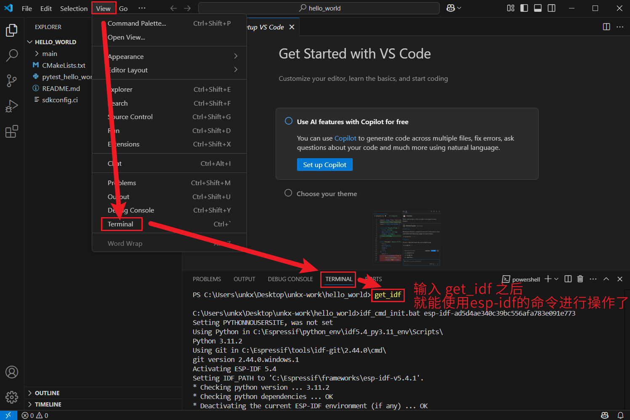630x420 pixels.
Task: Kill the active terminal with the trash icon
Action: (580, 279)
